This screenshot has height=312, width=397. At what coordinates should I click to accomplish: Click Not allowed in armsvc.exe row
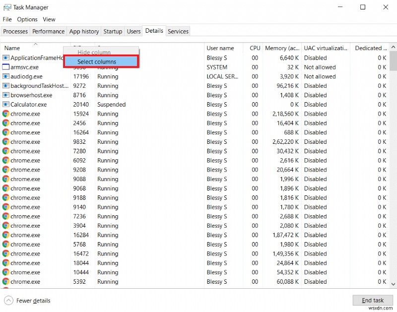(x=320, y=67)
